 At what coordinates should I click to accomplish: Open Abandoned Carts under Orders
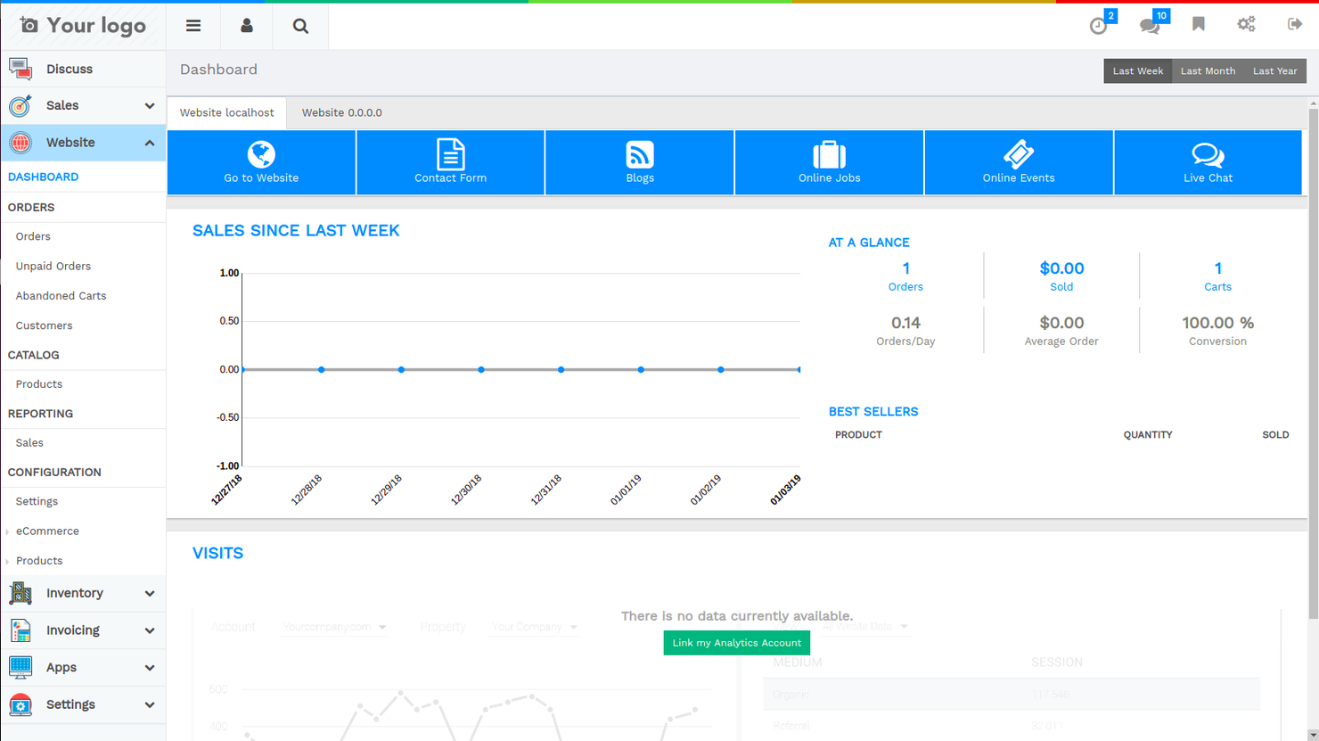coord(61,295)
